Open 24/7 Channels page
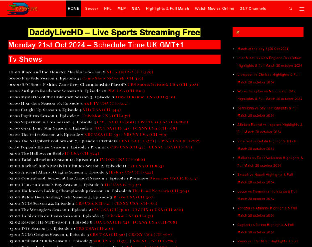 253,9
